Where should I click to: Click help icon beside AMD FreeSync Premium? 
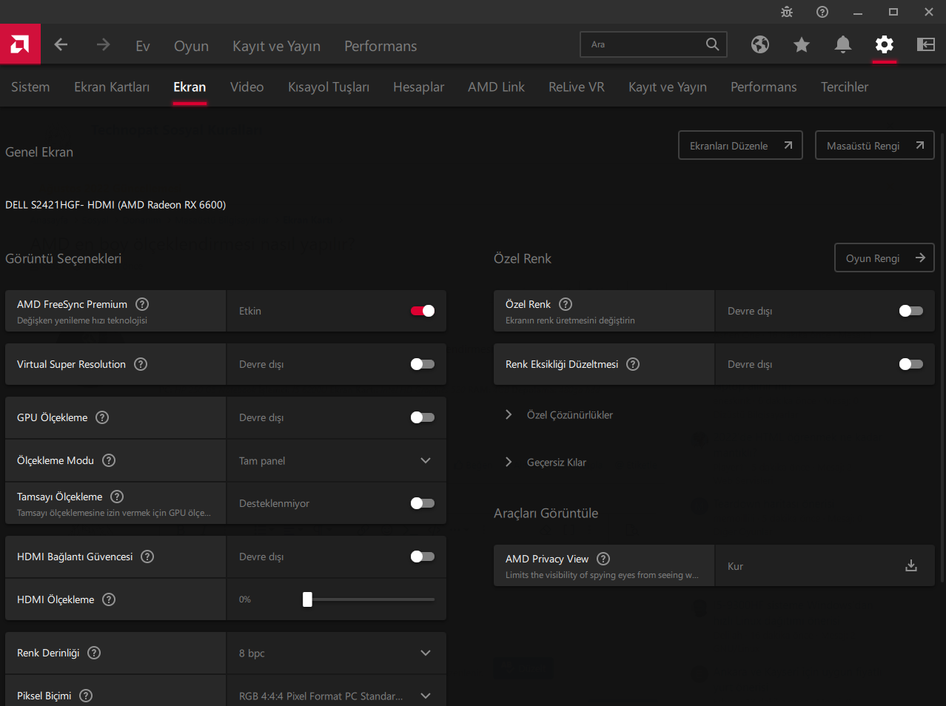(x=142, y=304)
